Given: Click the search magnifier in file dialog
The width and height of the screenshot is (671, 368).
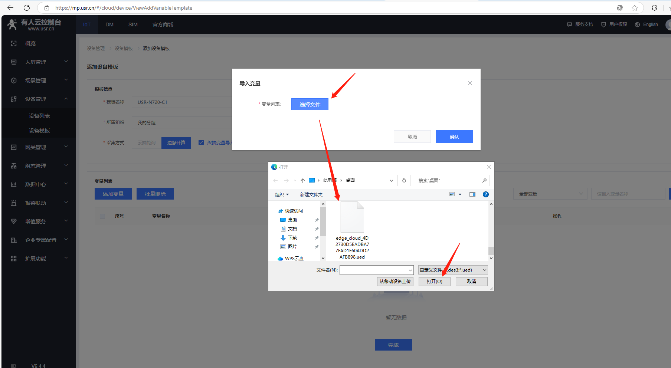Looking at the screenshot, I should tap(484, 181).
